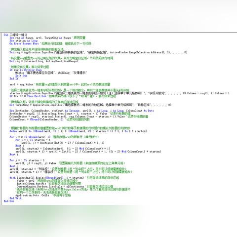Place cursor on 'If rng Is Nothing Then'
Image resolution: width=237 pixels, height=237 pixels.
(x=26, y=70)
